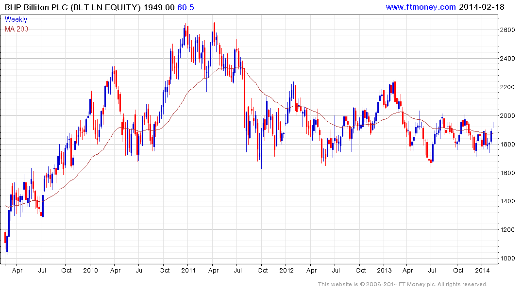Click the chart date 2014-02-18
Viewport: 522px width, 291px height.
point(481,7)
